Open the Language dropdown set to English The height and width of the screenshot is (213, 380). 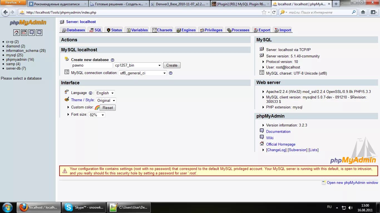105,93
